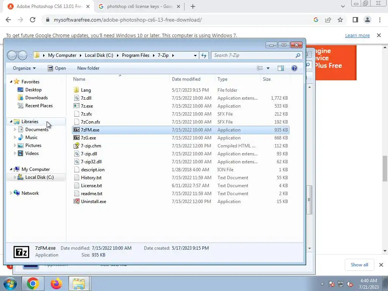Viewport: 388px width, 291px height.
Task: Click the Chrome page vertical scrollbar thumb
Action: [385, 169]
